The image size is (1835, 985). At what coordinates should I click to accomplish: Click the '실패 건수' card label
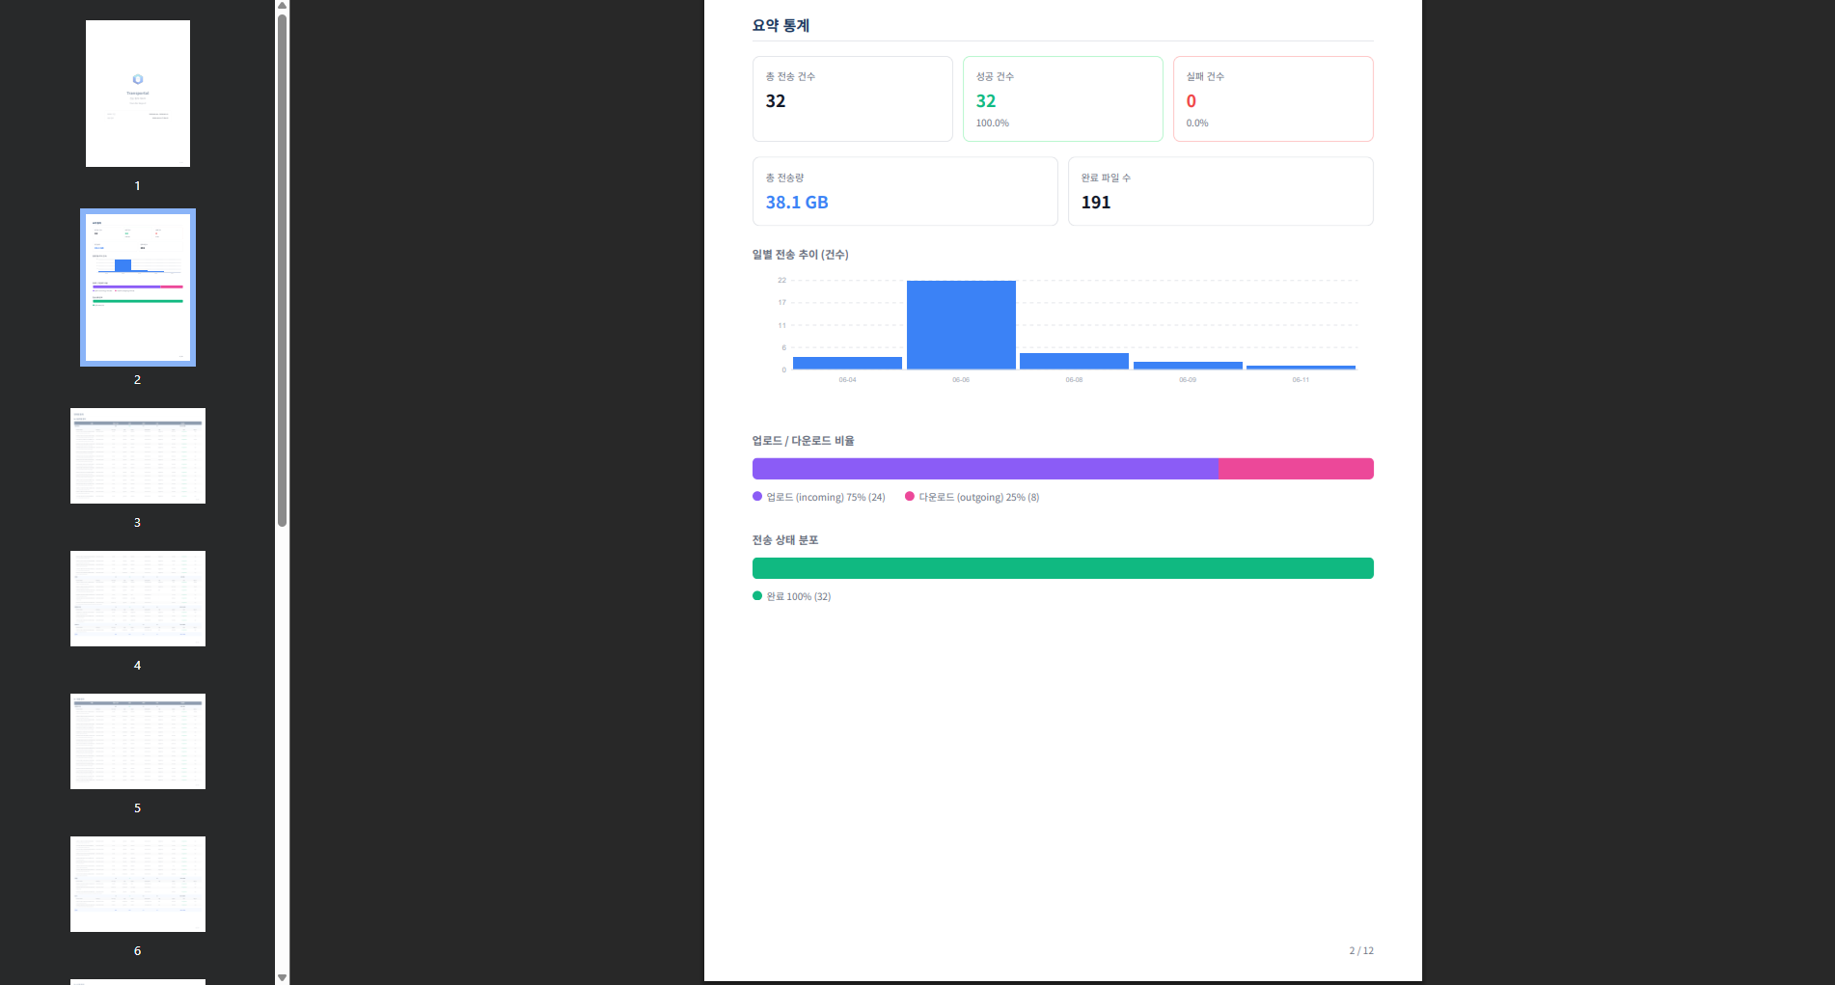pyautogui.click(x=1205, y=77)
